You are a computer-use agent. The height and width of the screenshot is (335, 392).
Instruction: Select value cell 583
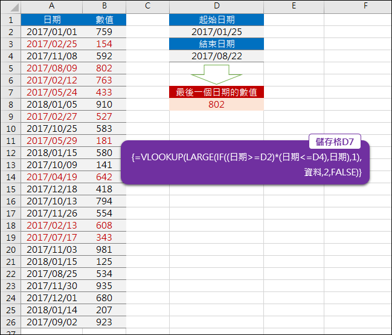(x=104, y=128)
